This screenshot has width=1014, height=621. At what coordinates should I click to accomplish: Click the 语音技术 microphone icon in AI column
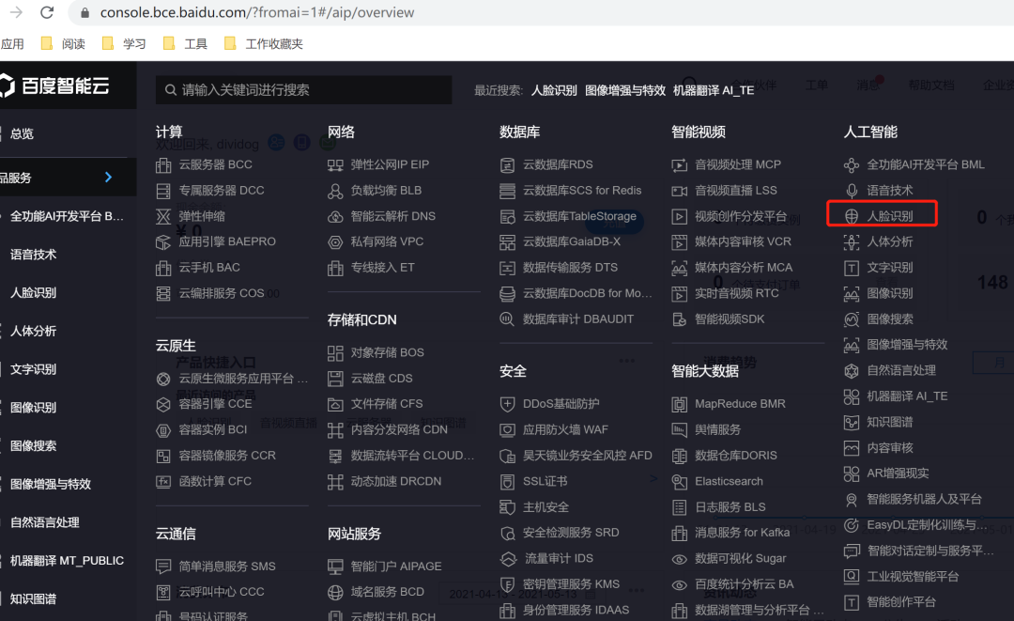pos(852,191)
